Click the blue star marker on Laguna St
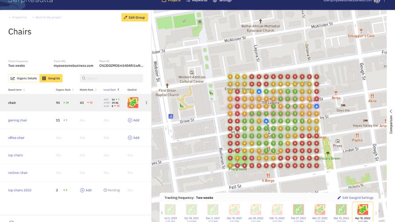 [266, 121]
